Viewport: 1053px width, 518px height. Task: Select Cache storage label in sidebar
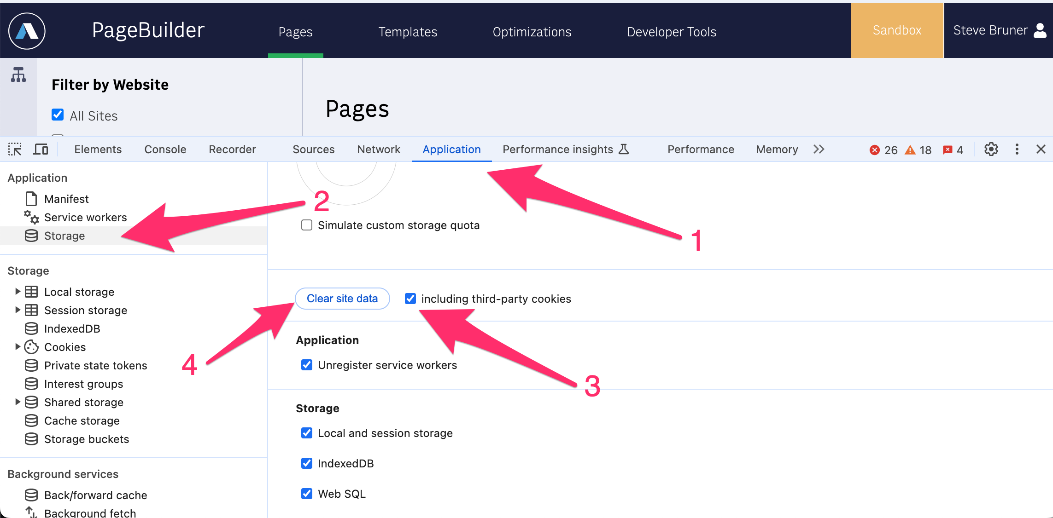click(x=82, y=420)
